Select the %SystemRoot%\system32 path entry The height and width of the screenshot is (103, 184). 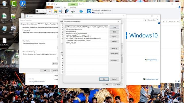[87, 29]
